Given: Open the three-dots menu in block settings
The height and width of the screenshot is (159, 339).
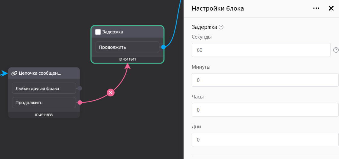Looking at the screenshot, I should coord(316,8).
